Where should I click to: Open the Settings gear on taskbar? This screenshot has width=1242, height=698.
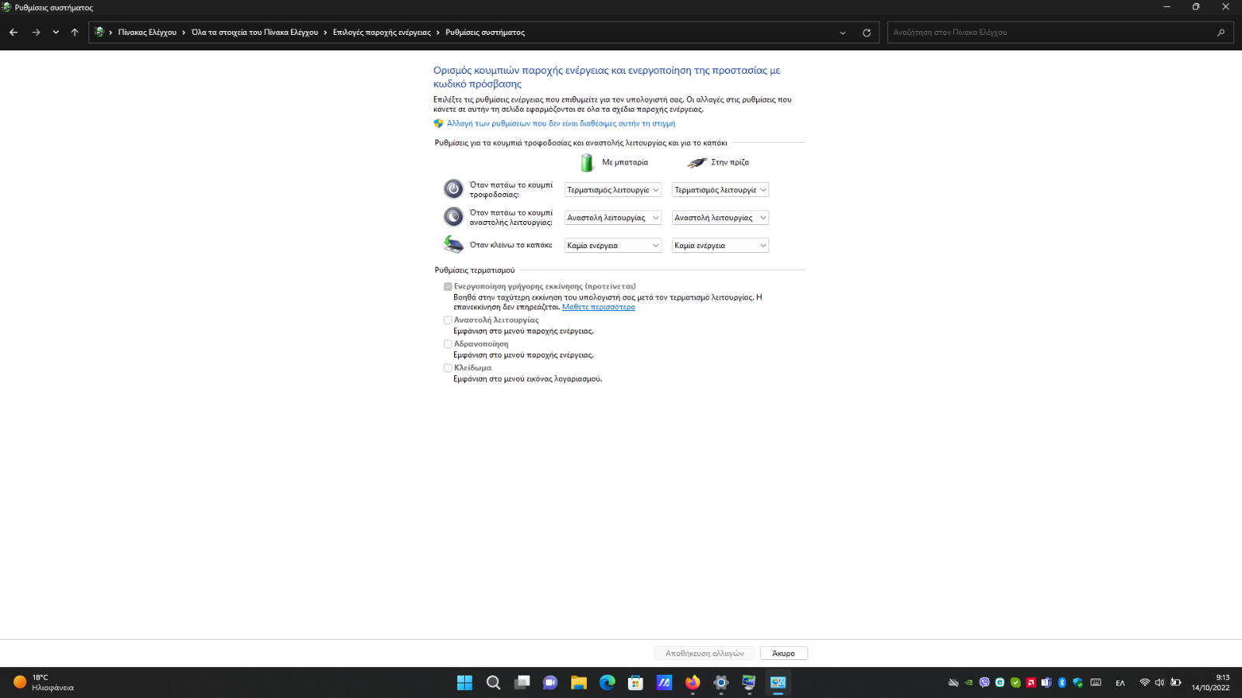click(x=721, y=682)
